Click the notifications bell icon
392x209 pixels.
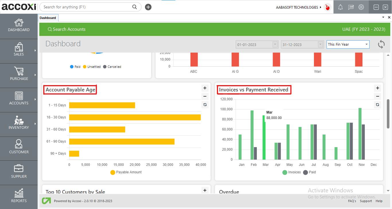[x=340, y=7]
